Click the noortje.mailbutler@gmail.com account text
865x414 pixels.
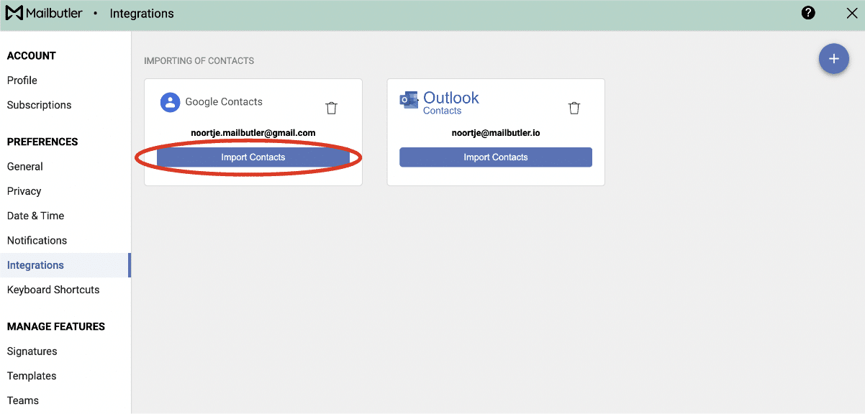point(253,133)
